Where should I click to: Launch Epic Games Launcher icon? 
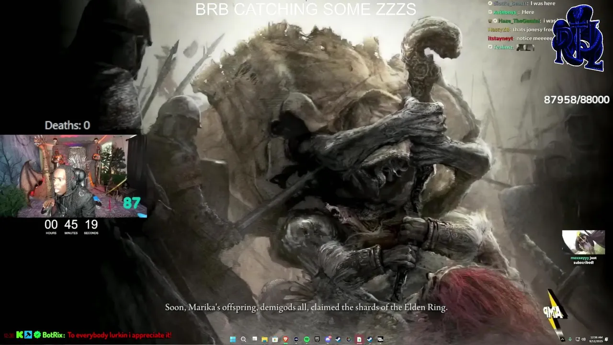click(x=317, y=339)
